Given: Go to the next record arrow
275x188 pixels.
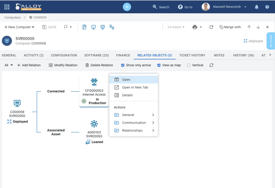Looking at the screenshot, I should 258,27.
